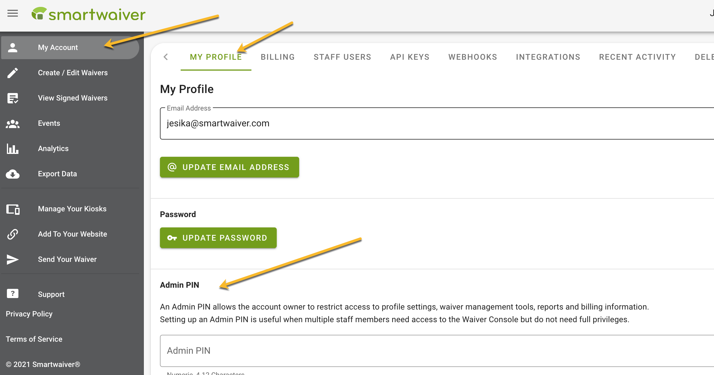Click the UPDATE PASSWORD button

[x=218, y=238]
